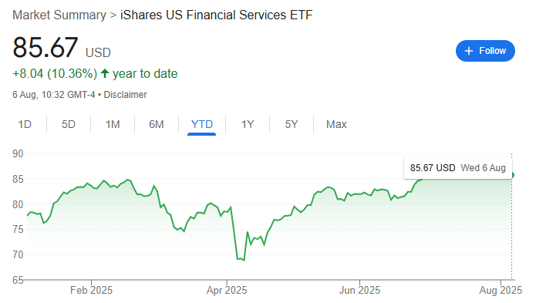
Task: Select the 1M chart range
Action: pyautogui.click(x=113, y=124)
